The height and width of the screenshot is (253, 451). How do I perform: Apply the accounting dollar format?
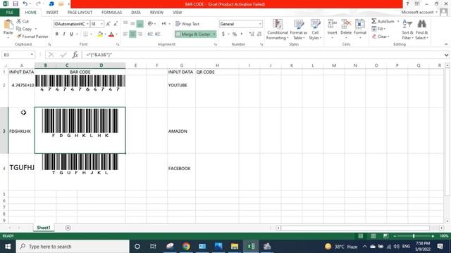pos(223,34)
